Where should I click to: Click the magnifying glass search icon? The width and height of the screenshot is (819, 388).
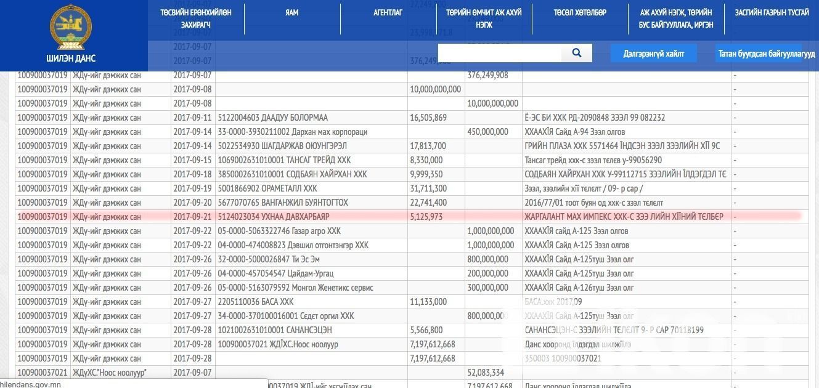[x=577, y=53]
